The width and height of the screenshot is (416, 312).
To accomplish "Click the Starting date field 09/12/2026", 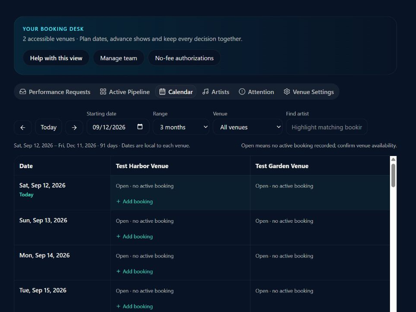I will [x=118, y=127].
